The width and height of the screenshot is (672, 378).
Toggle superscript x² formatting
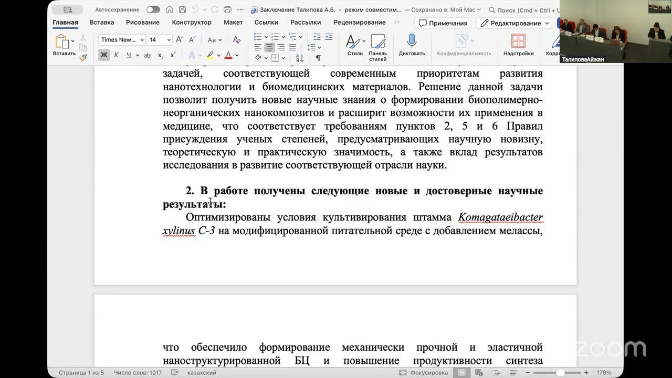tap(173, 55)
